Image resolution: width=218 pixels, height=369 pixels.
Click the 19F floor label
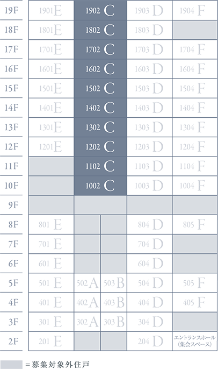[11, 10]
